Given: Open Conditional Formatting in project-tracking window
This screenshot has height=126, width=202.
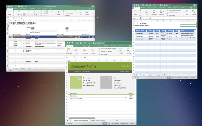Looking at the screenshot, I should pyautogui.click(x=70, y=11).
